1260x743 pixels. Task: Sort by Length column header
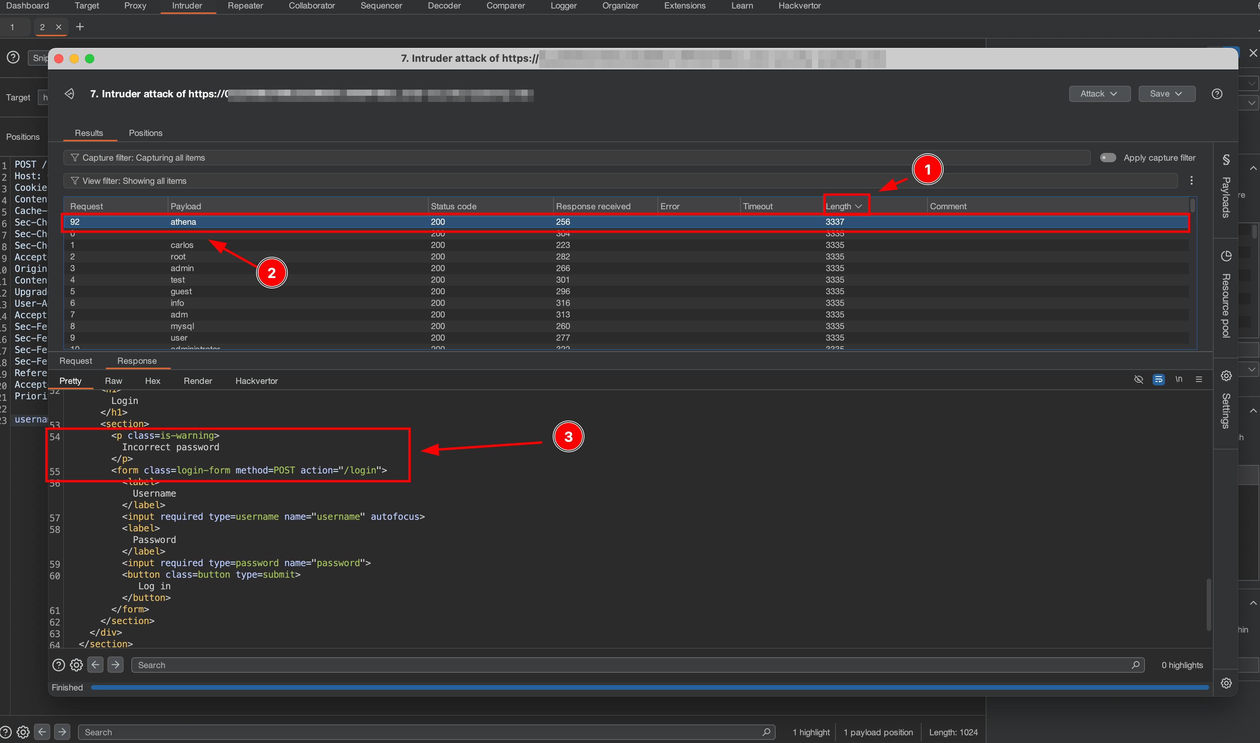[844, 206]
